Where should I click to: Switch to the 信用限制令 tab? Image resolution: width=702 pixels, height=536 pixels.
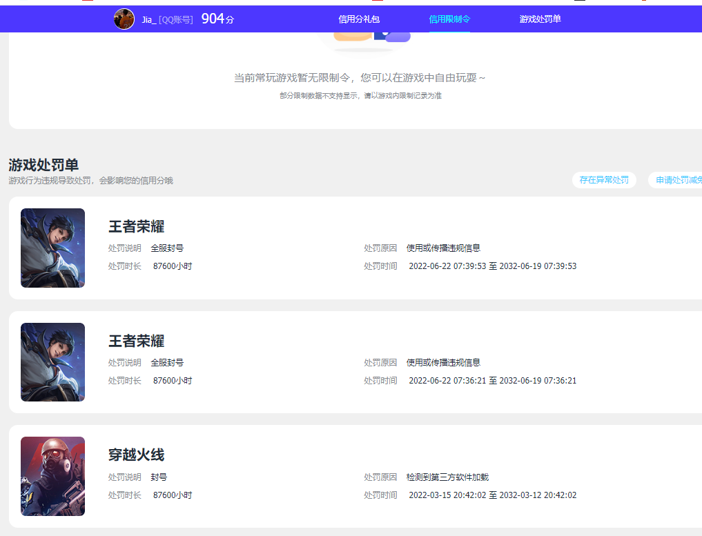449,19
